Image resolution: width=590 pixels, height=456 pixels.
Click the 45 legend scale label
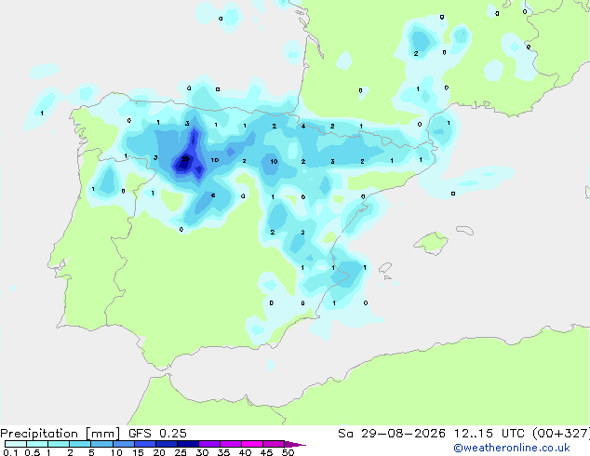point(266,452)
